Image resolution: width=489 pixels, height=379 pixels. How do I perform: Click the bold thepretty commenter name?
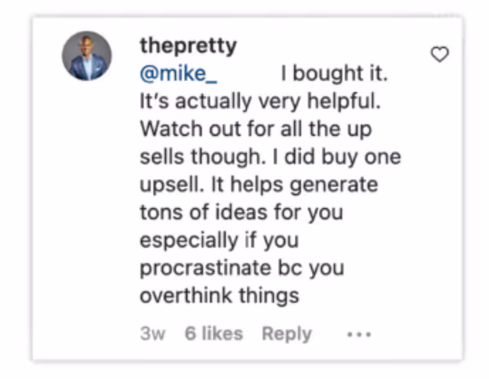click(188, 47)
